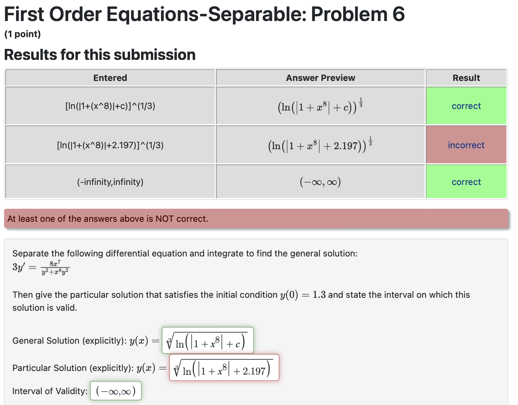Click the General Solution answer box

coord(207,341)
